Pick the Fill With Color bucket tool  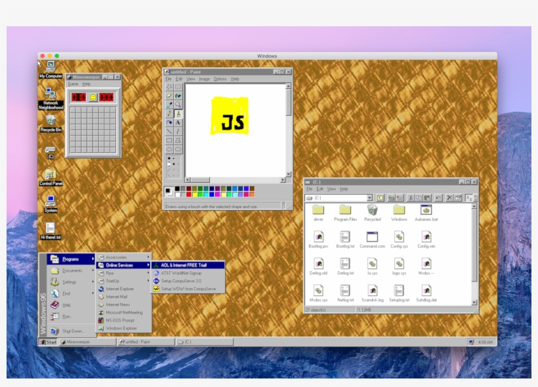pos(178,96)
